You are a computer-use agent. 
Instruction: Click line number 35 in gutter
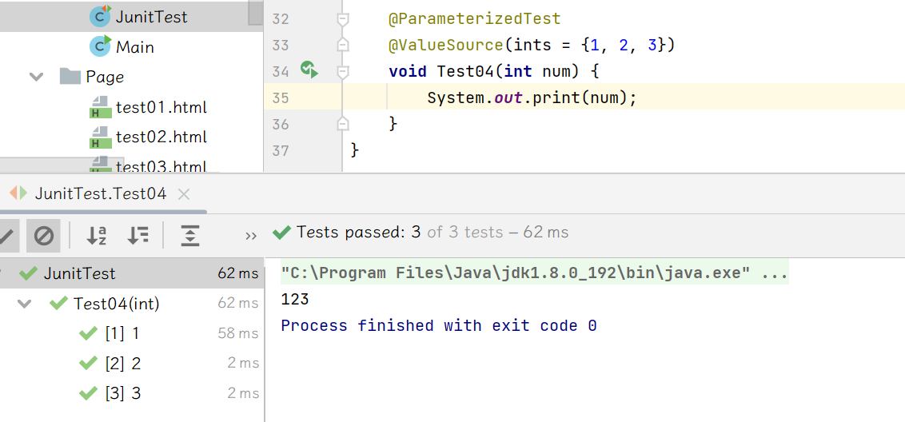pyautogui.click(x=280, y=98)
